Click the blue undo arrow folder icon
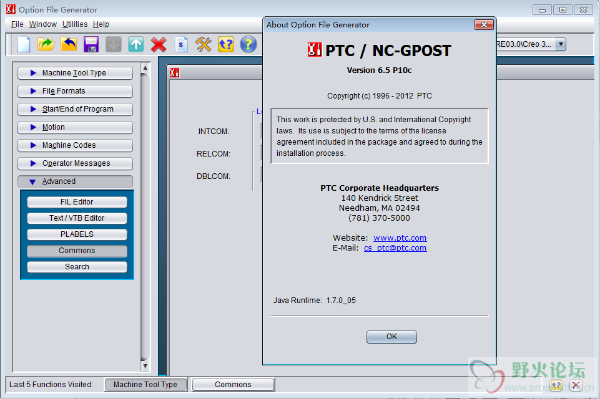Image resolution: width=600 pixels, height=399 pixels. pyautogui.click(x=69, y=44)
